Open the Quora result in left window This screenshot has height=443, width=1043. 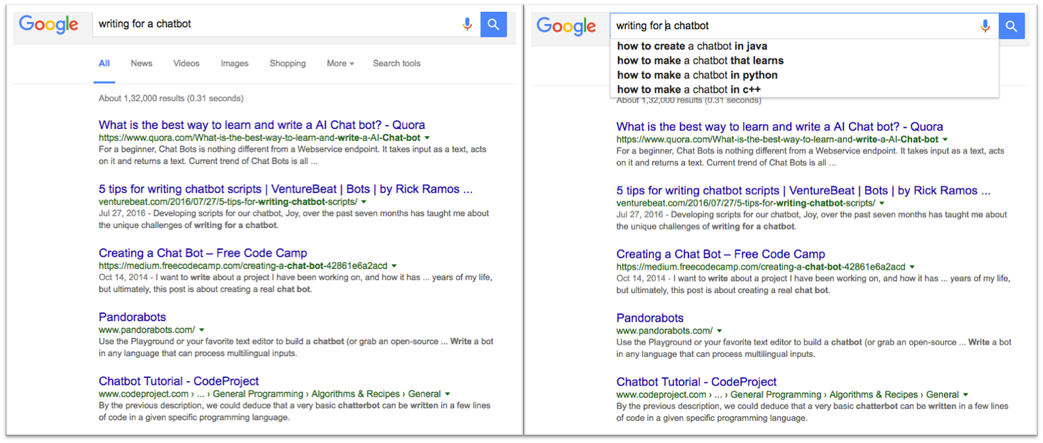click(261, 125)
